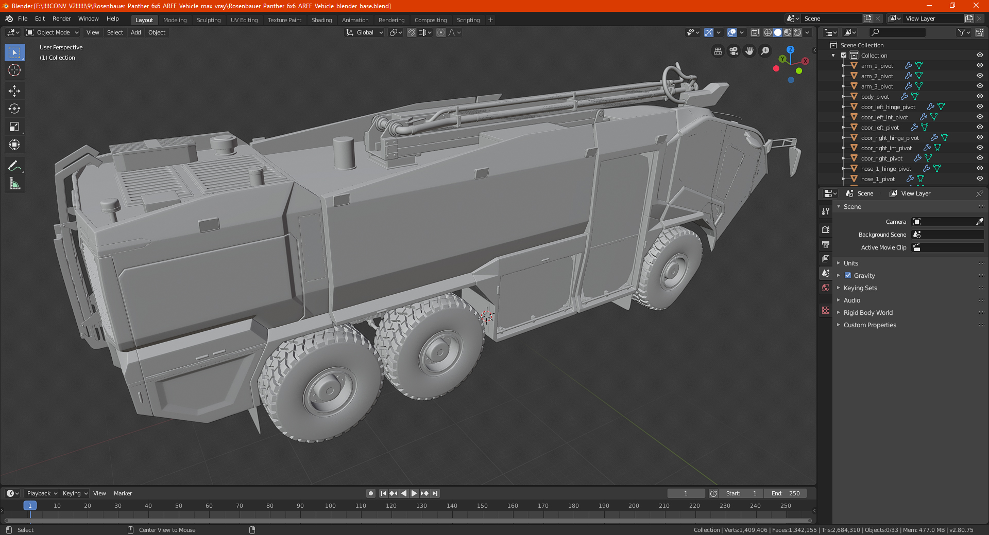Jump to the start frame
The height and width of the screenshot is (535, 989).
383,493
